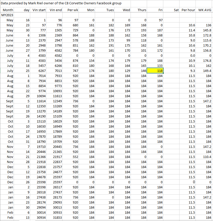Image resolution: width=213 pixels, height=221 pixels.
Task: Click the Per hour header cell
Action: click(188, 10)
